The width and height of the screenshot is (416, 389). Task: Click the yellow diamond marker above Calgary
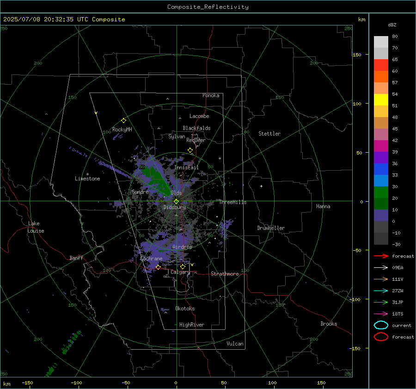pos(183,266)
